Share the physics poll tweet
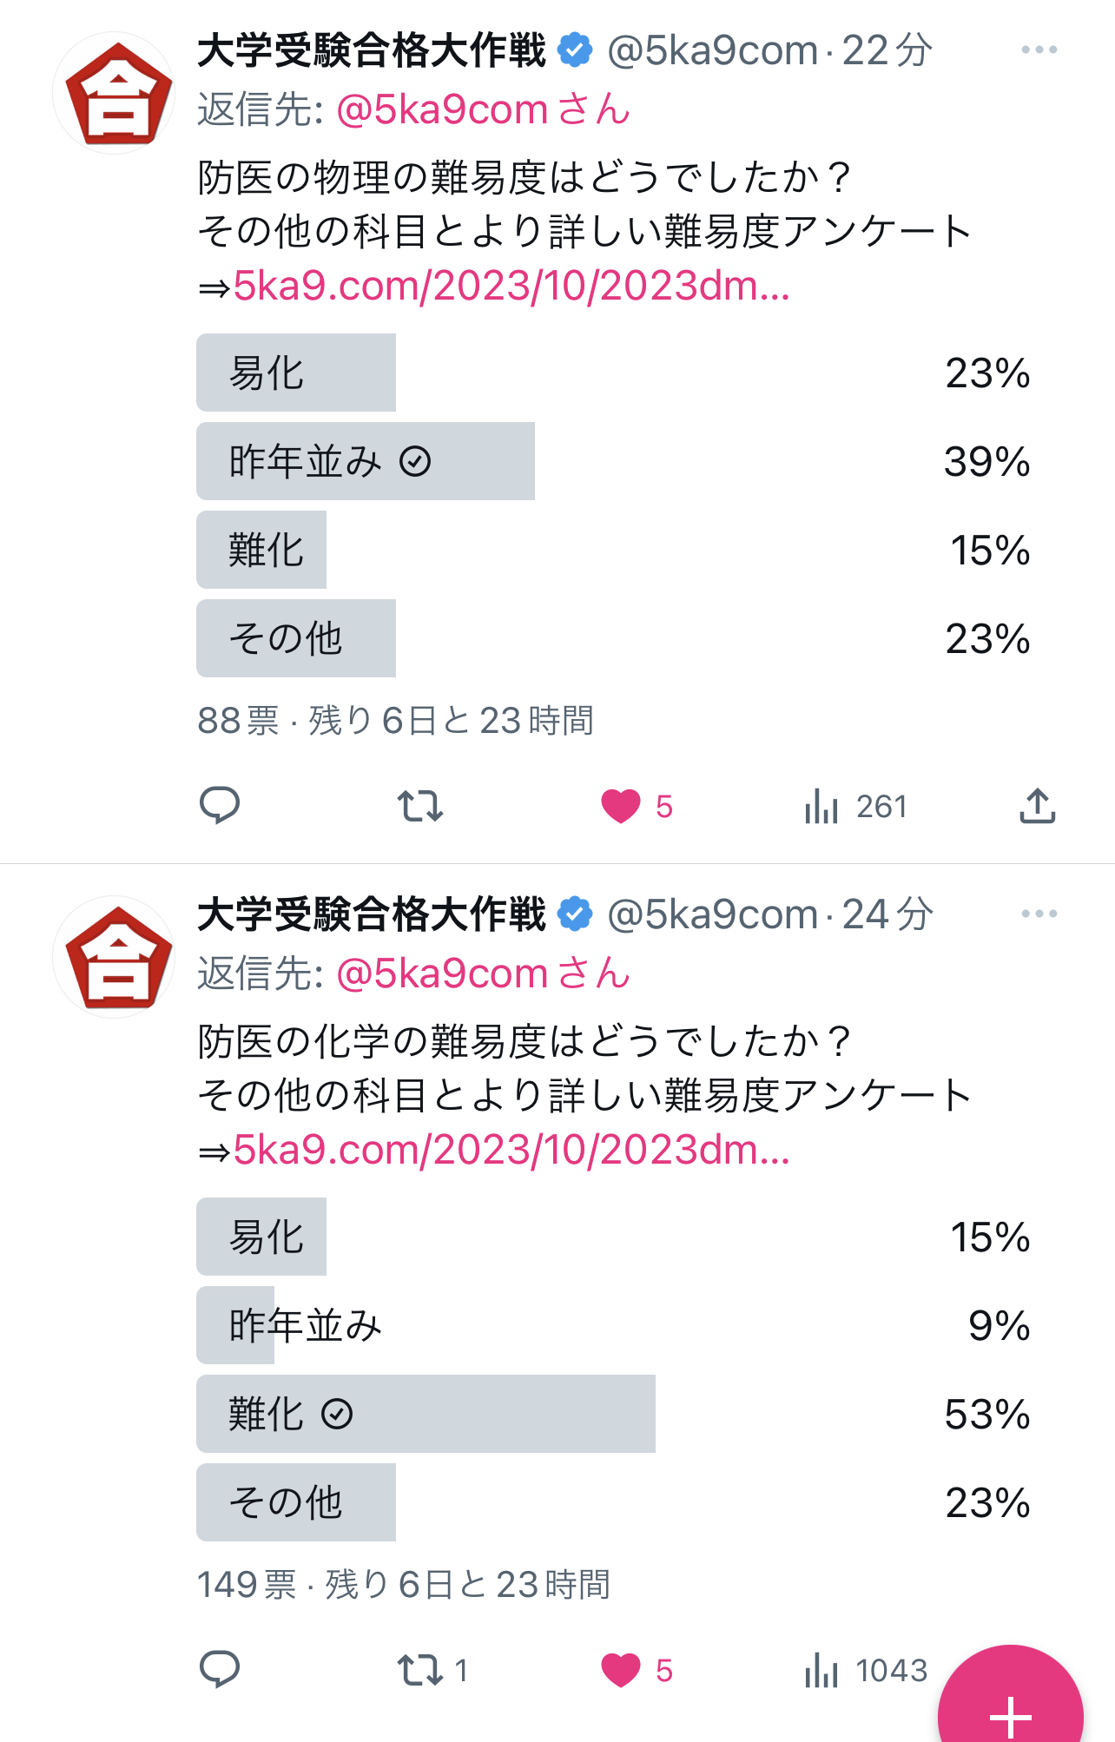Screen dimensions: 1115x1742 pyautogui.click(x=1037, y=806)
